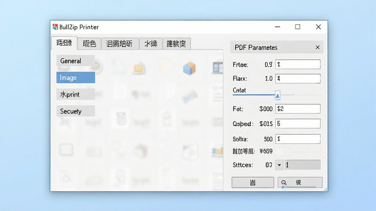Image resolution: width=376 pixels, height=211 pixels.
Task: Click the grey Sttces value field
Action: click(303, 165)
